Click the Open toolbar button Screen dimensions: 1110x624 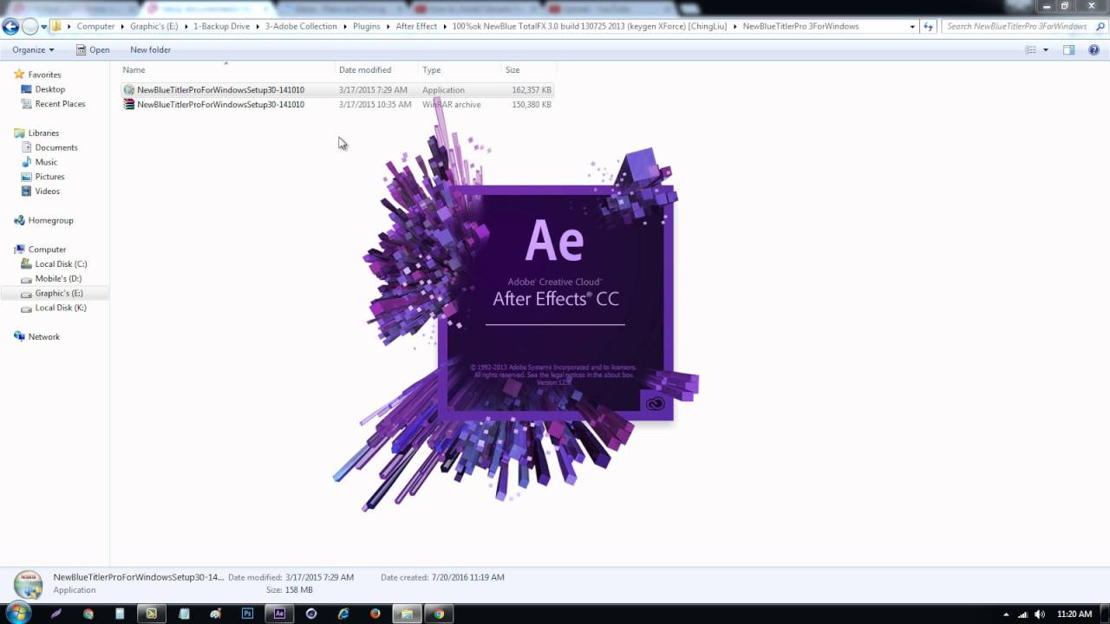(x=93, y=49)
